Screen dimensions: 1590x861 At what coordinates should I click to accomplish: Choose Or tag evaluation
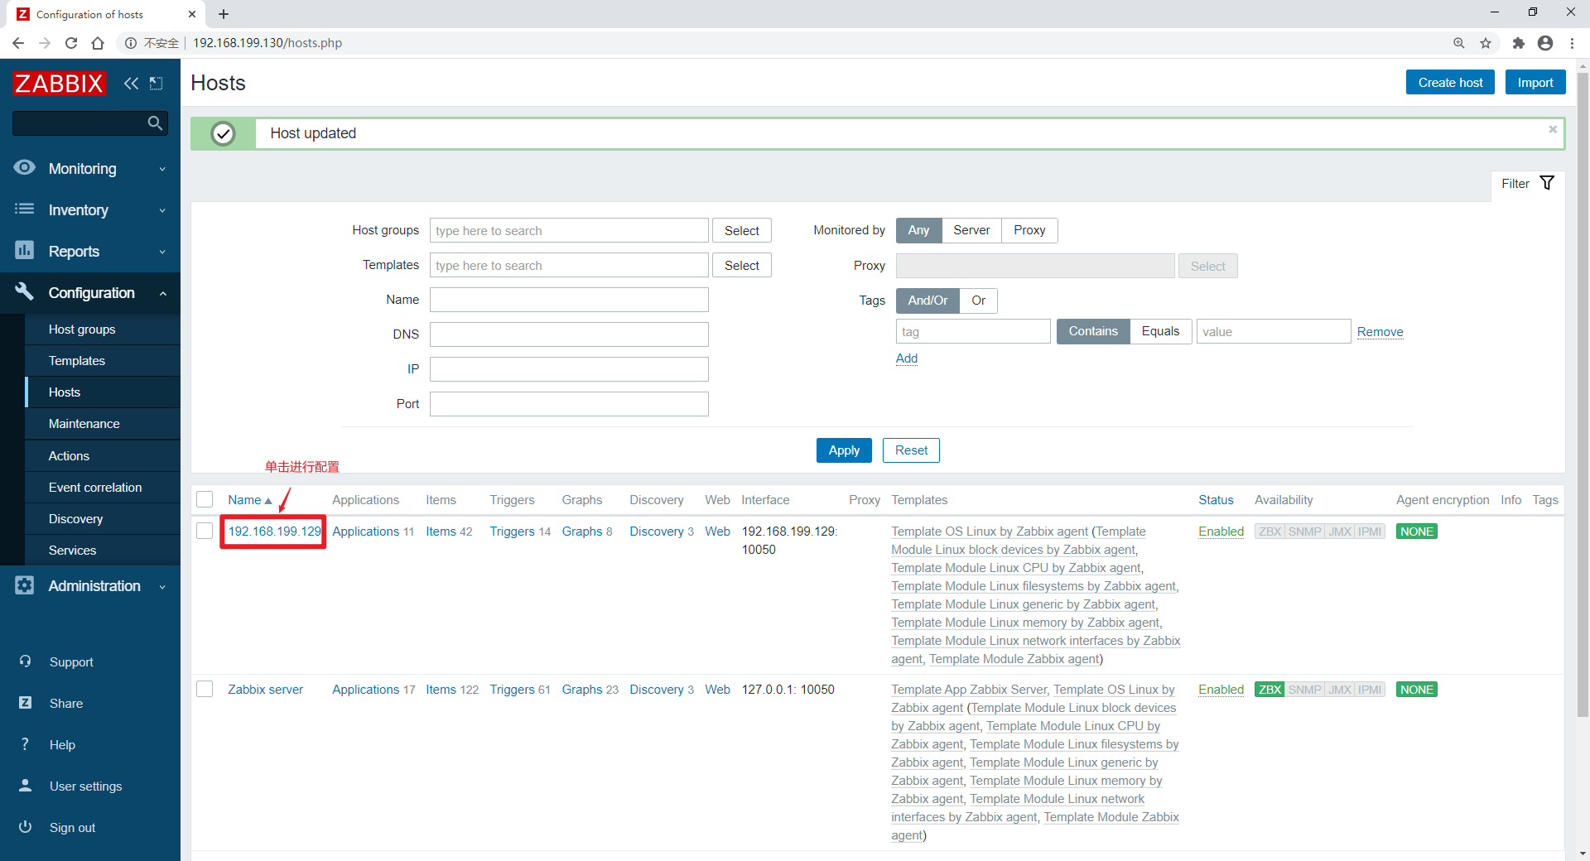(978, 301)
